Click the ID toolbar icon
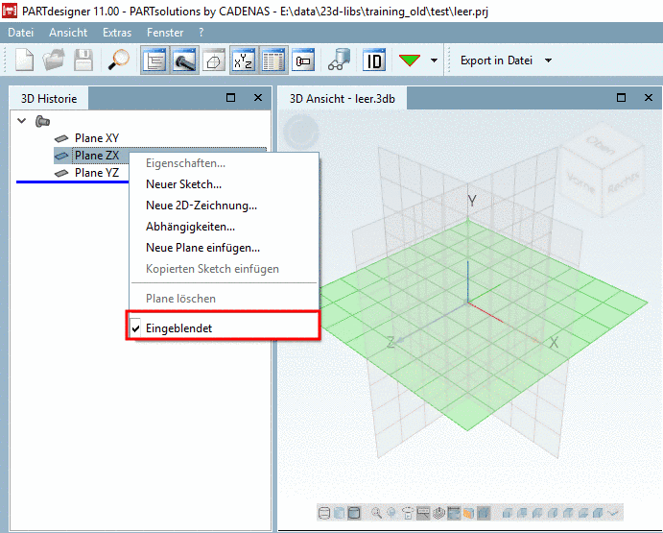 point(374,61)
